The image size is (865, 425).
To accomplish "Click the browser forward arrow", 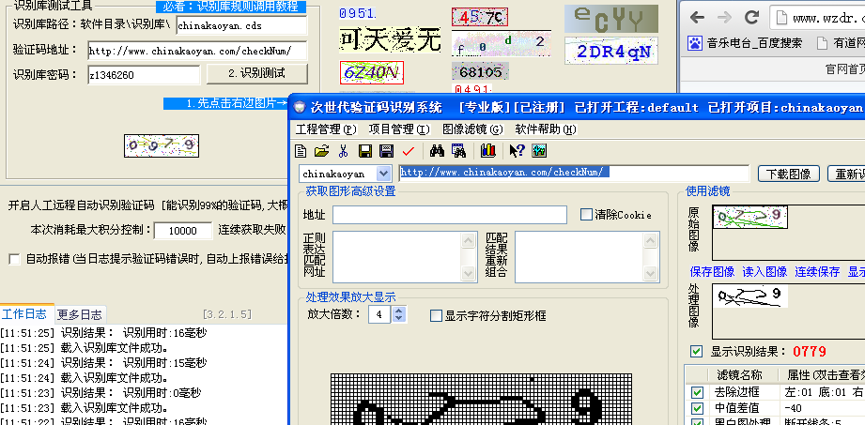I will point(724,18).
